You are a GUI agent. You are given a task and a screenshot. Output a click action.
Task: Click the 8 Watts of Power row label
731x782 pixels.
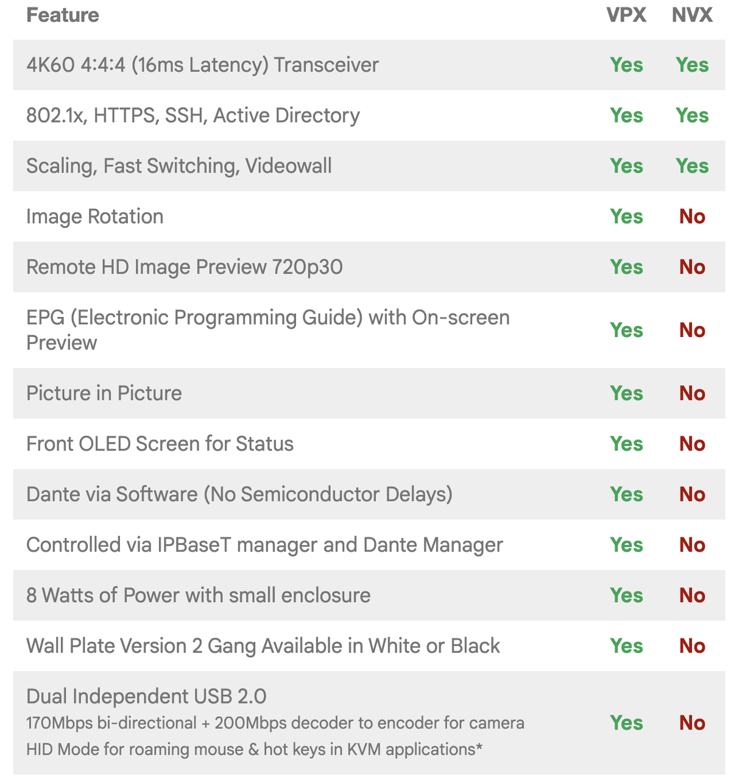click(198, 596)
